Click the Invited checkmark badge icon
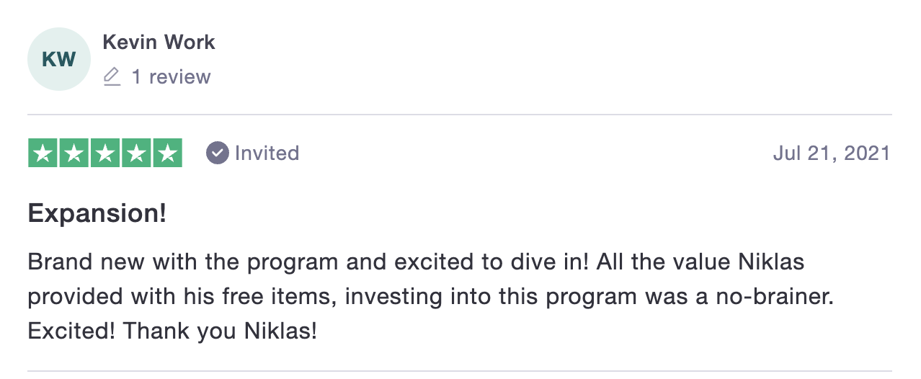 point(217,153)
